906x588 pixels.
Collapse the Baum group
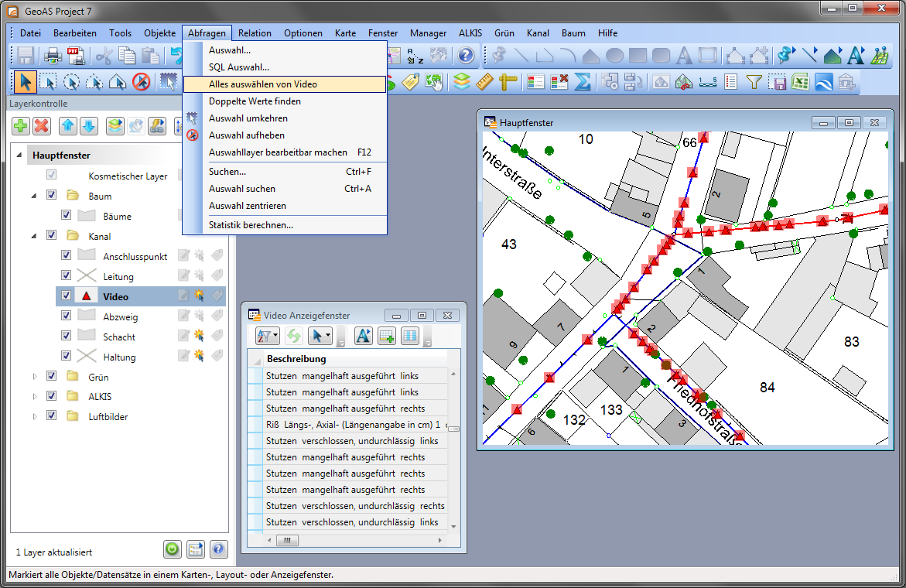tap(34, 196)
